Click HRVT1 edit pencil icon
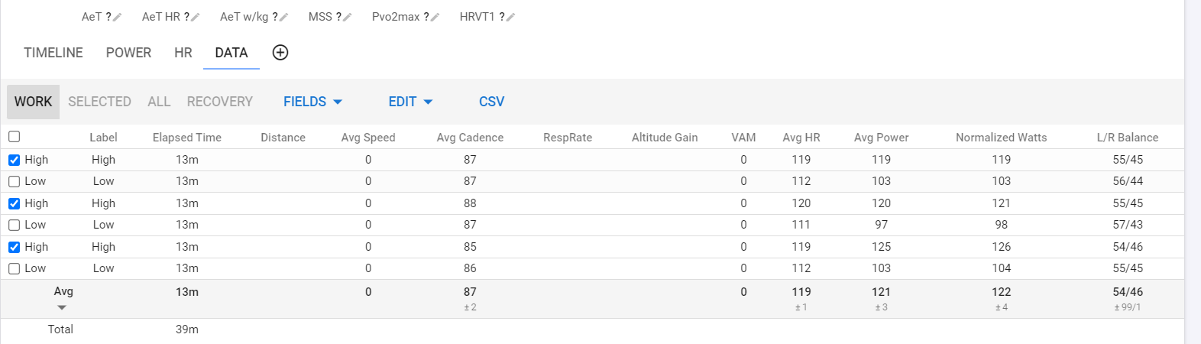The image size is (1201, 344). pyautogui.click(x=511, y=17)
